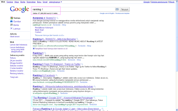
Task: Click Masuk sign-in link
Action: pyautogui.click(x=172, y=2)
